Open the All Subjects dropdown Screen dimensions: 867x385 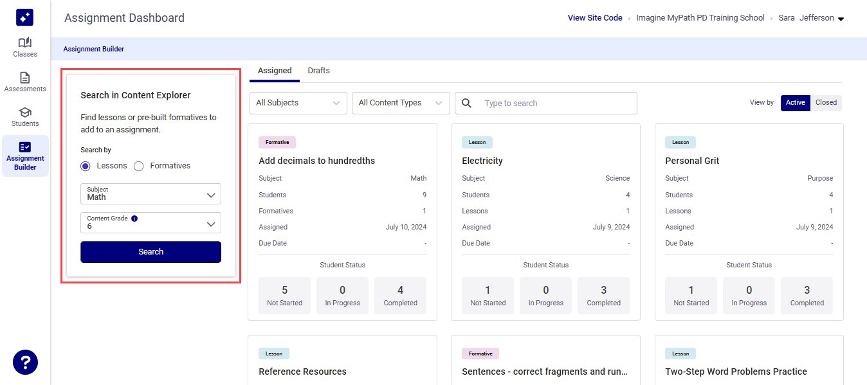(298, 103)
